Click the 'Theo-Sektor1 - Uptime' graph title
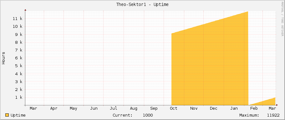The width and height of the screenshot is (285, 120). 142,5
